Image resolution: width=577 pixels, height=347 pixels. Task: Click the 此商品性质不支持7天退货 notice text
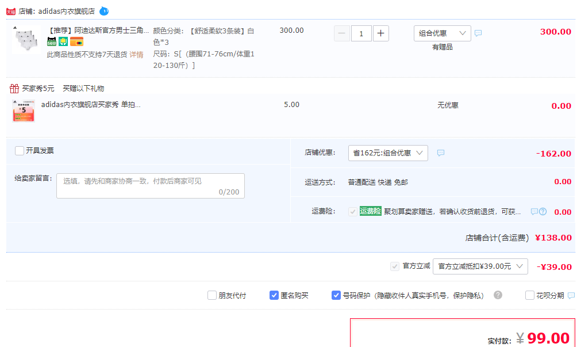click(x=87, y=55)
